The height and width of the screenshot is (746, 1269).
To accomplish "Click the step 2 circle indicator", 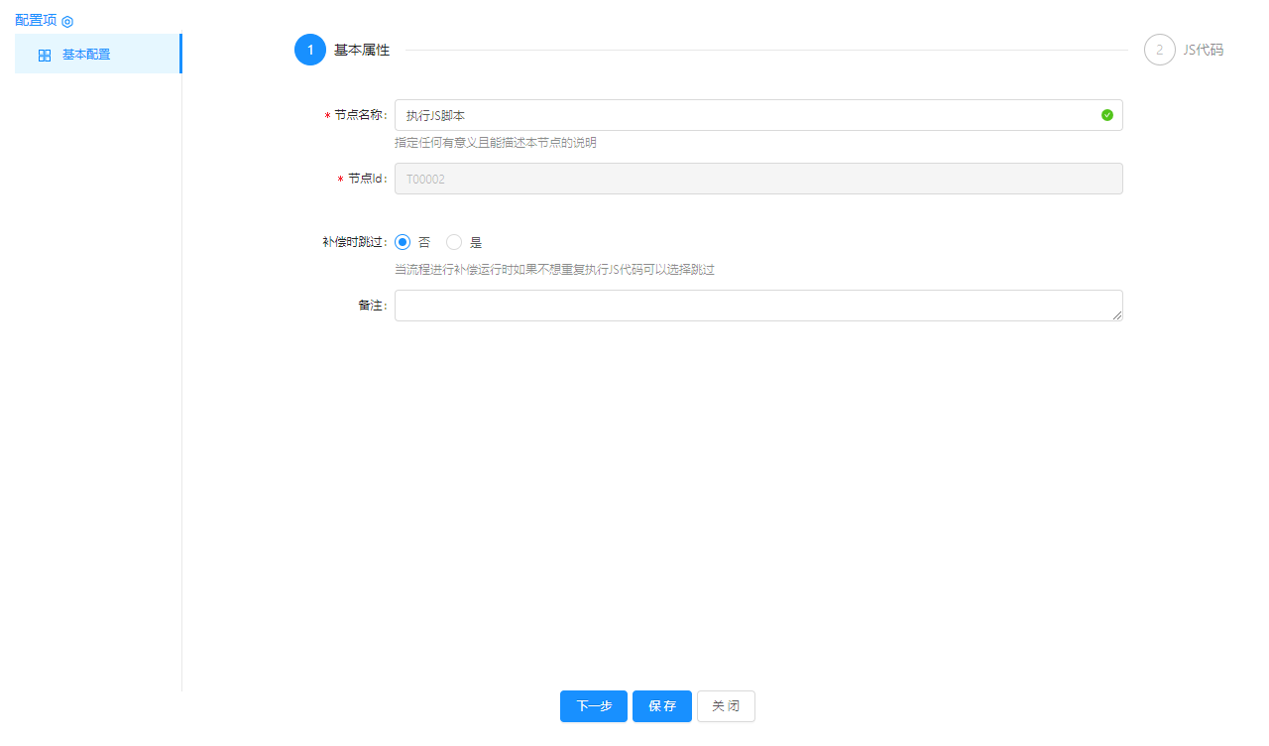I will click(1159, 50).
